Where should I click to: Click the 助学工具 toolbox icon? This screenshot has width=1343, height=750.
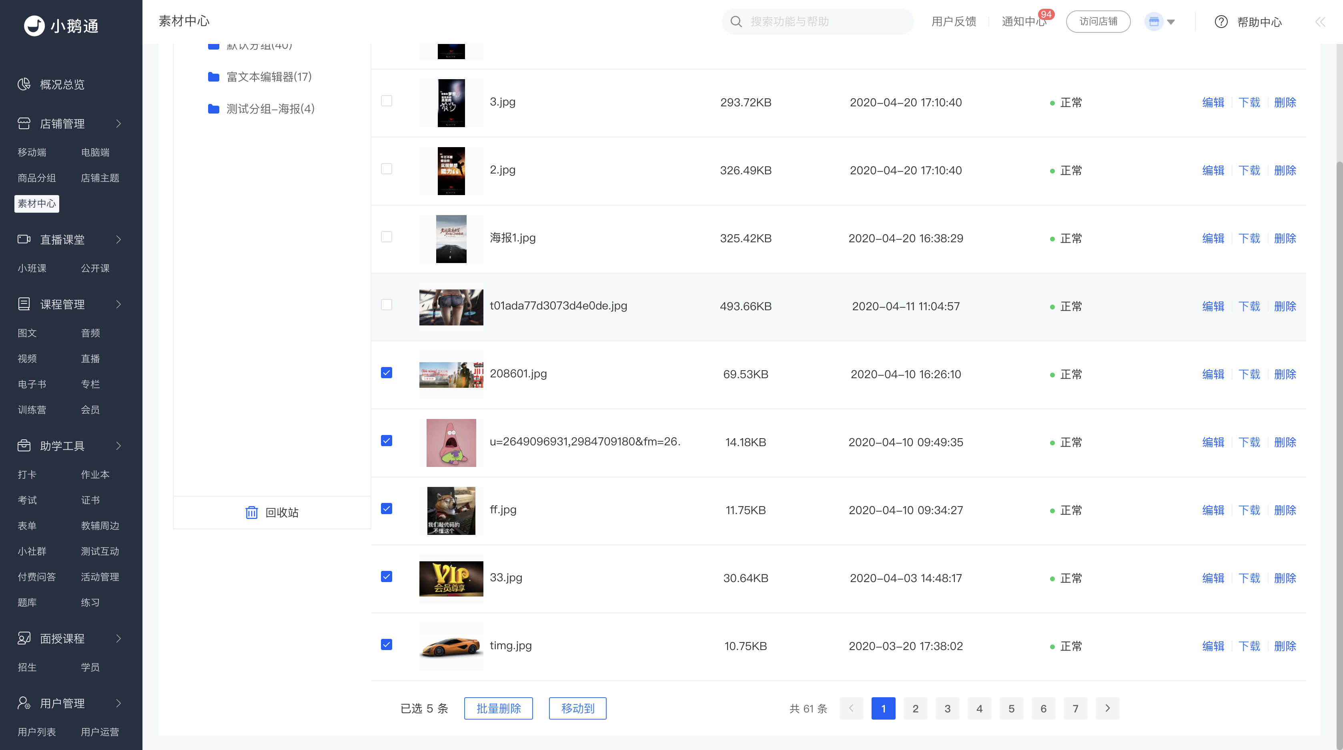[x=24, y=446]
